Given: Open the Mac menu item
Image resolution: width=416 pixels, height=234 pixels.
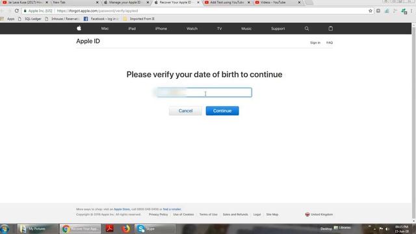Looking at the screenshot, I should 105,29.
